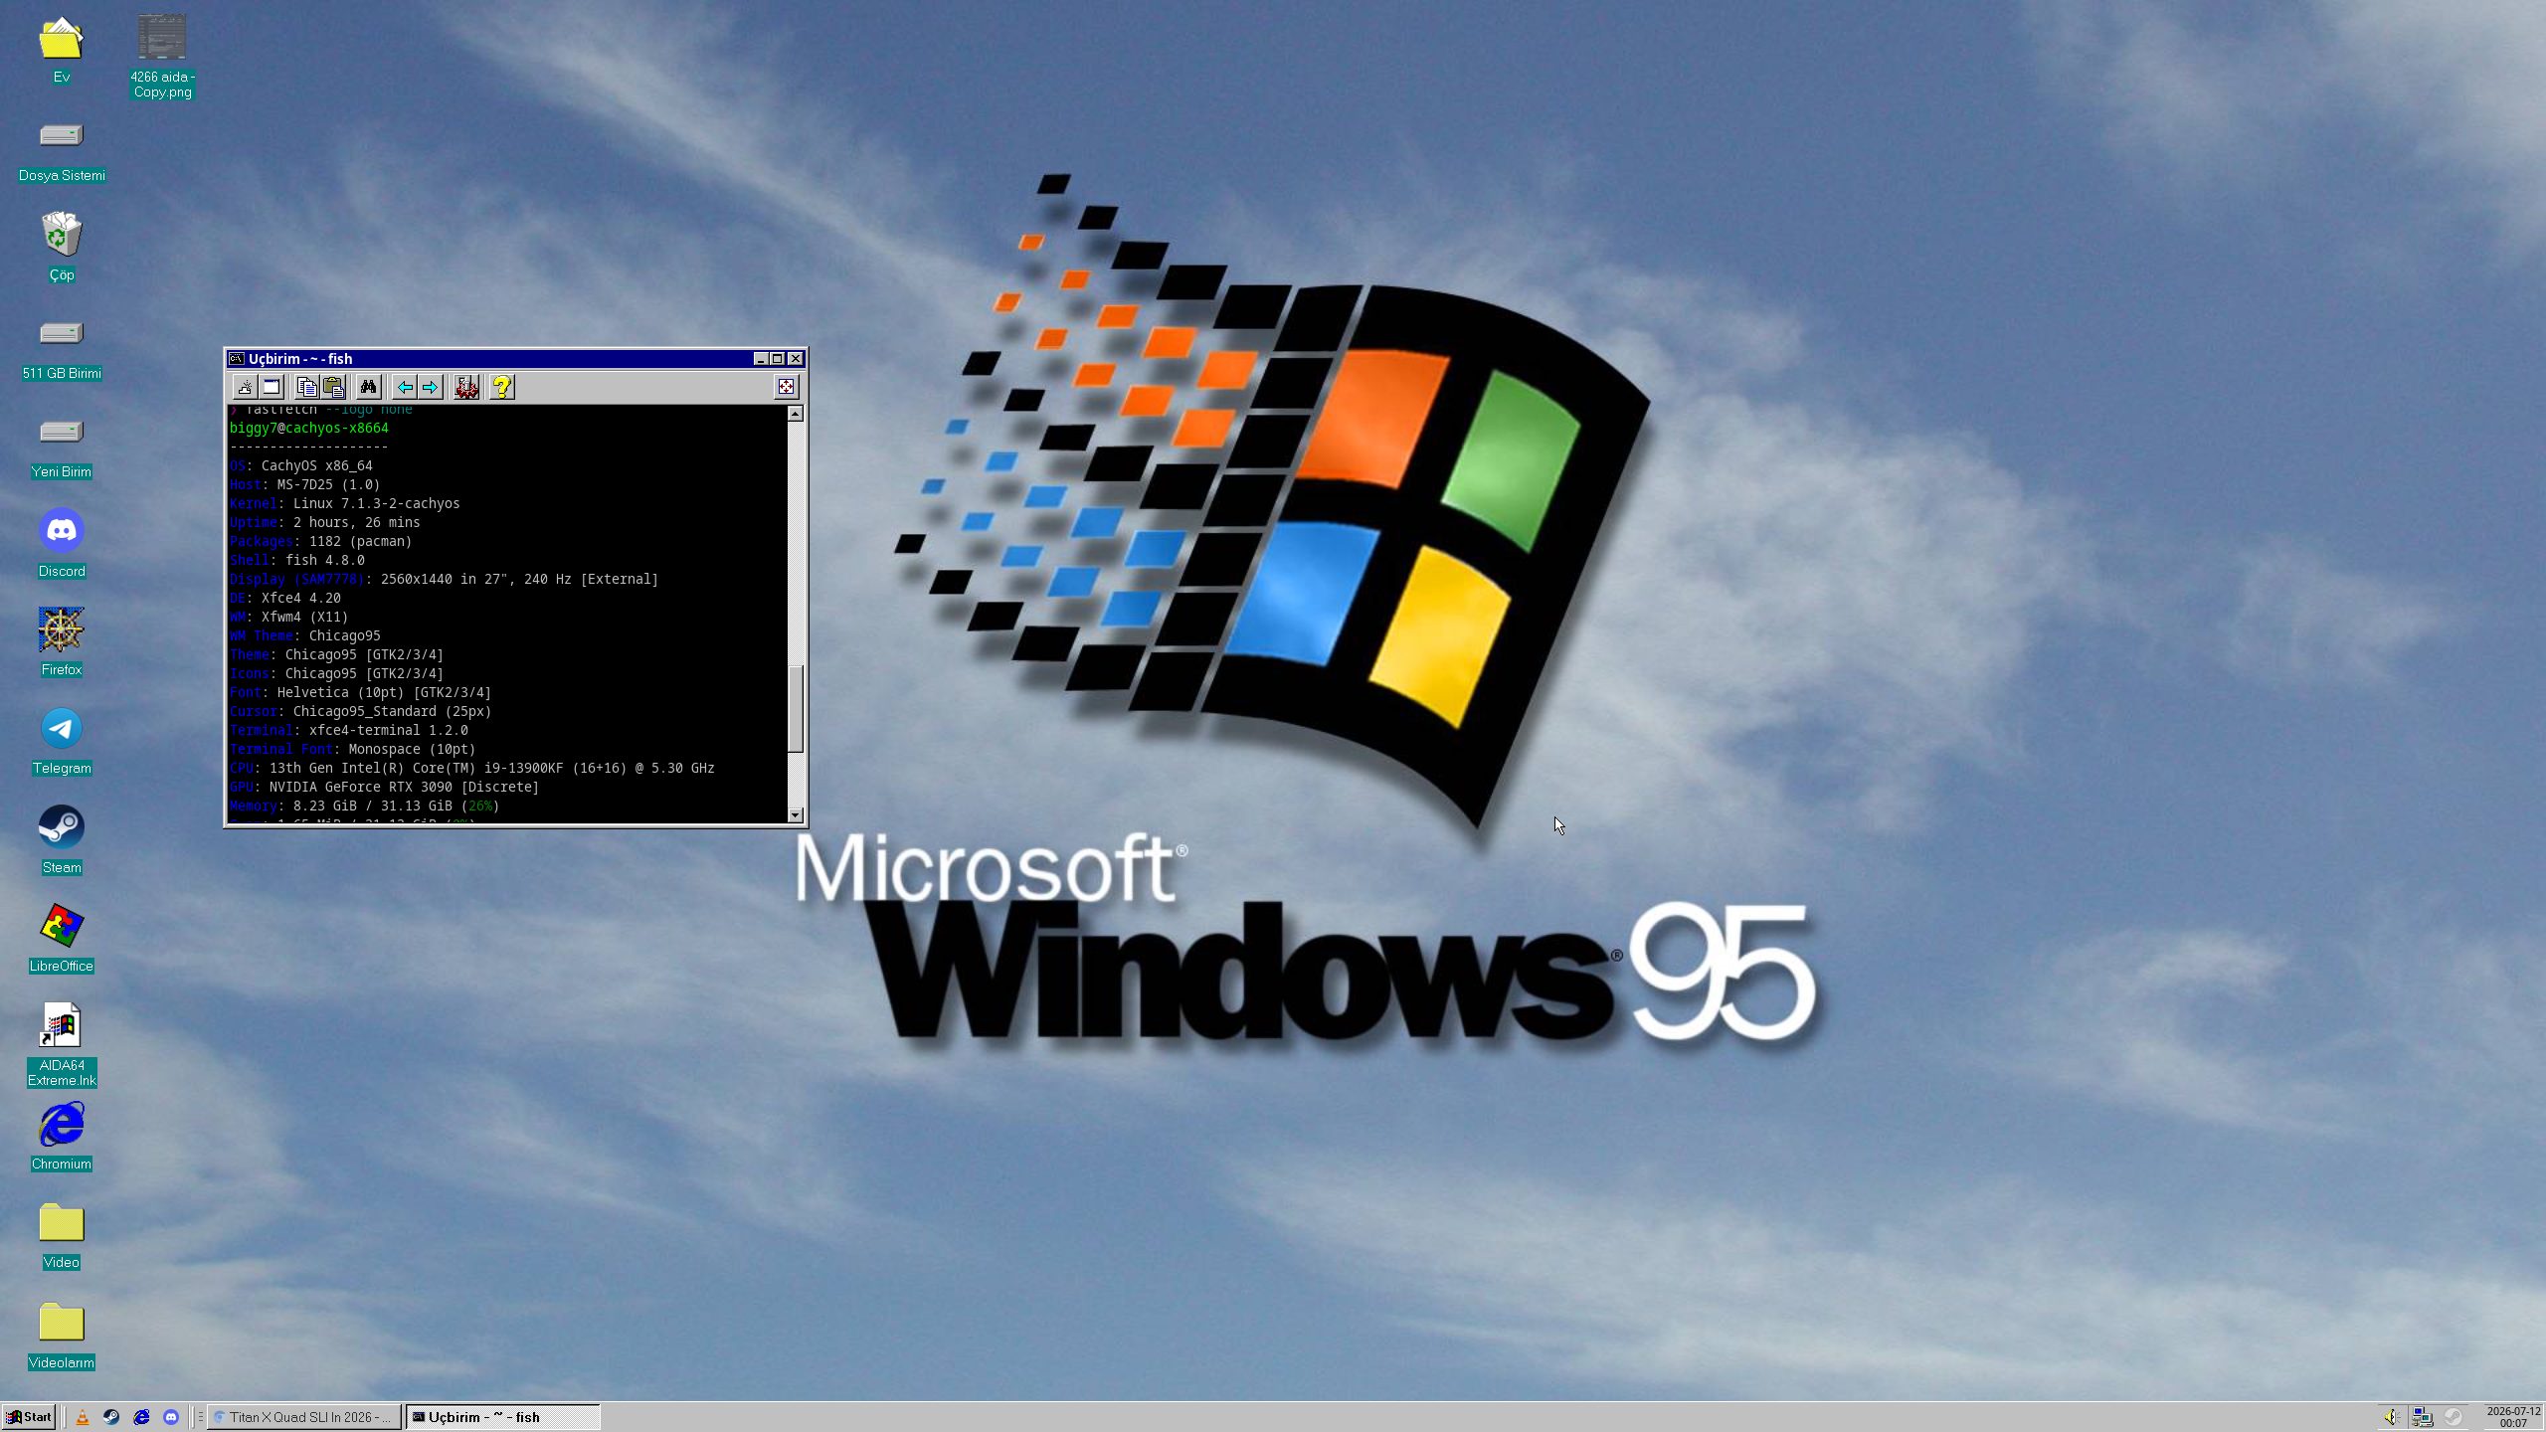Click the terminal scrollbar up arrow

796,414
